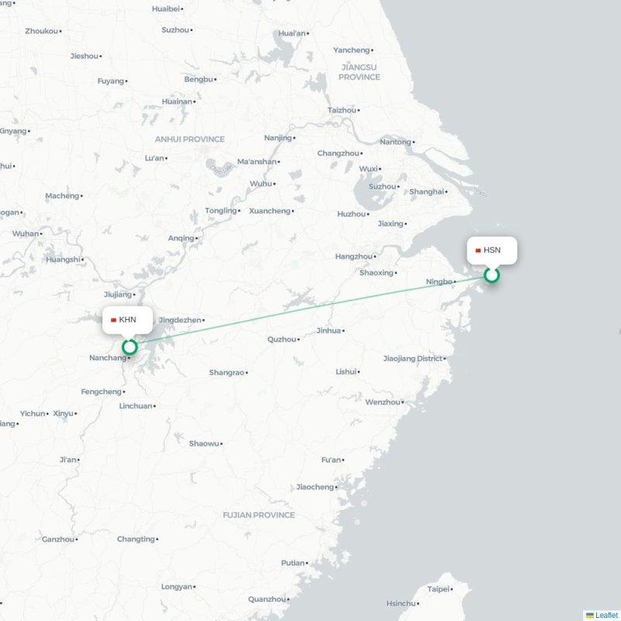Click the HSN airport circle marker
This screenshot has height=621, width=621.
click(491, 275)
